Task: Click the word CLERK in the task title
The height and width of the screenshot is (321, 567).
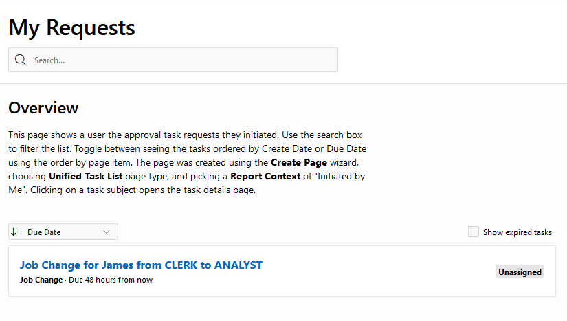Action: pos(181,265)
